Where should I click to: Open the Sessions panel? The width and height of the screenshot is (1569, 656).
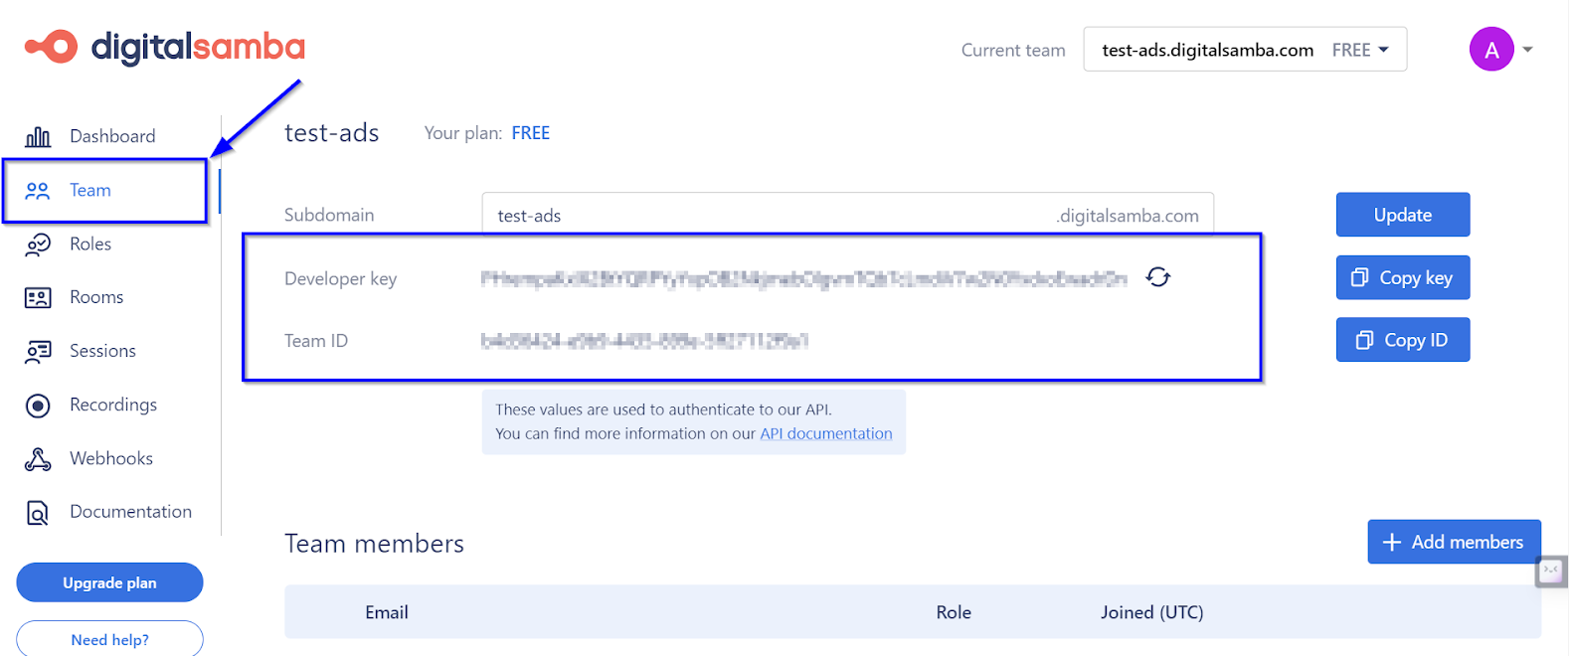[102, 350]
